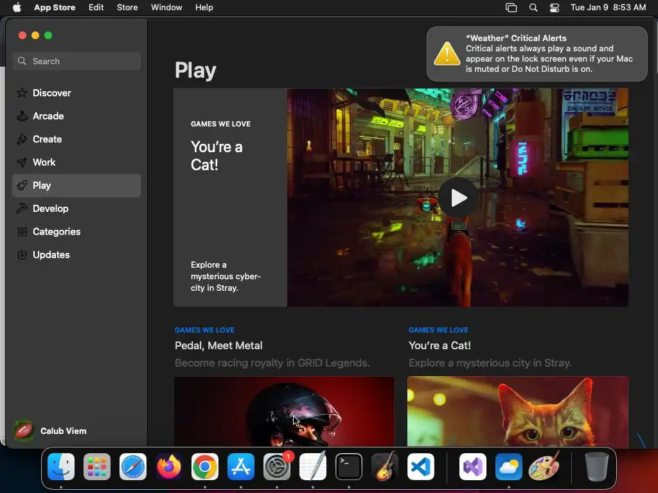Image resolution: width=658 pixels, height=493 pixels.
Task: Open the Categories grid icon
Action: (22, 231)
